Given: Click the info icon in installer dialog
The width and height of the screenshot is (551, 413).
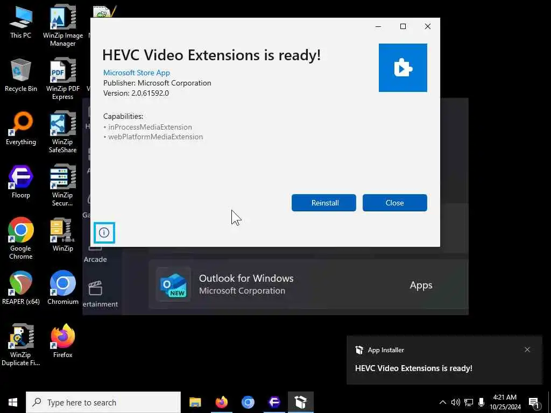Looking at the screenshot, I should click(104, 232).
